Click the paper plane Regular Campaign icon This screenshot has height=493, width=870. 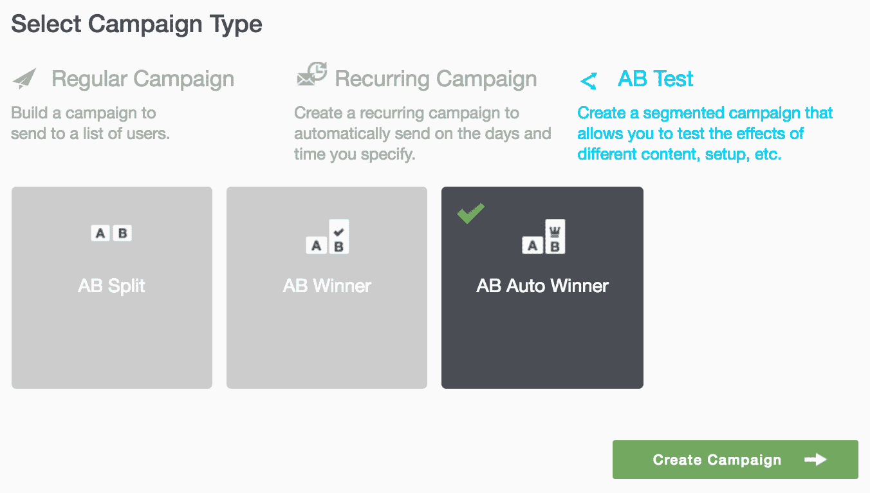coord(24,79)
